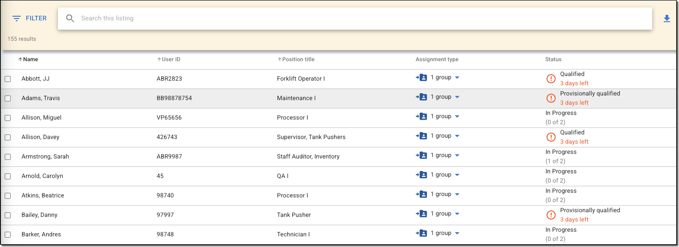Tick the Armstrong, Sarah row checkbox
Viewport: 679px width, 247px height.
click(8, 157)
